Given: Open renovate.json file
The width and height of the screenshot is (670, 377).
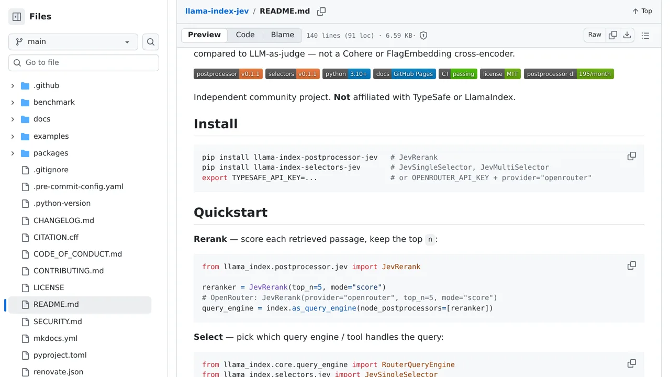Looking at the screenshot, I should (58, 372).
